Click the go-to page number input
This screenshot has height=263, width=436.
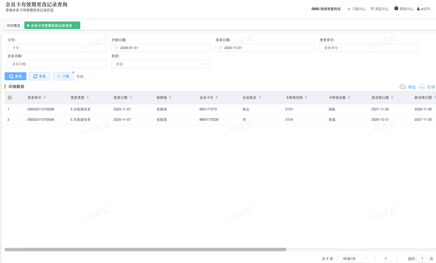coord(422,259)
